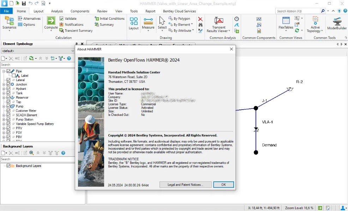Uncheck the Hydrant element
348x211 pixels.
click(8, 88)
